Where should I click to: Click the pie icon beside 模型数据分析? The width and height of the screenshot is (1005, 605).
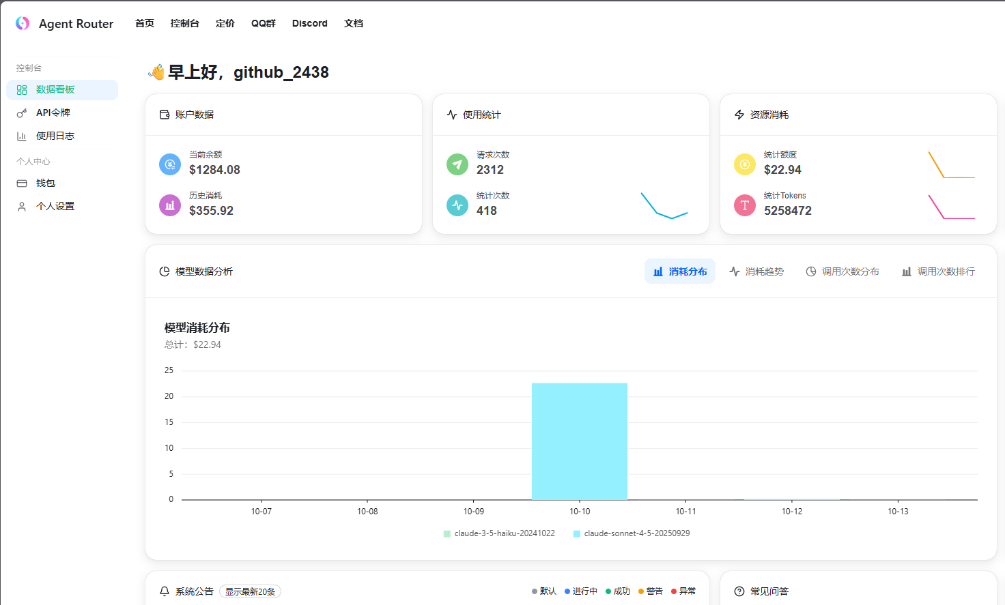165,271
